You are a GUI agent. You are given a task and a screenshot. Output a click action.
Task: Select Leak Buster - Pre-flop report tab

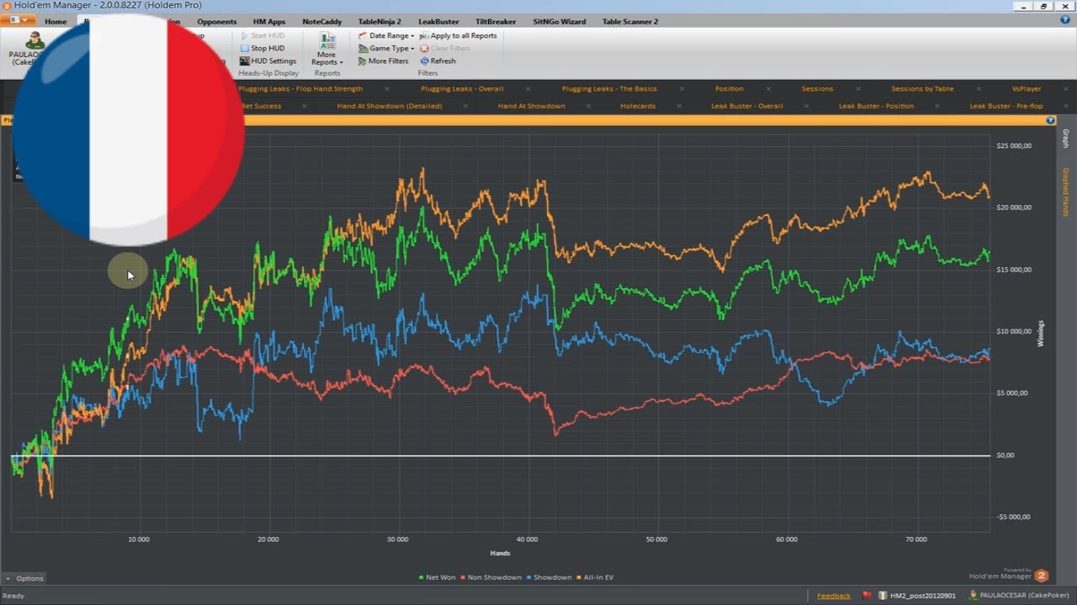(x=1006, y=107)
